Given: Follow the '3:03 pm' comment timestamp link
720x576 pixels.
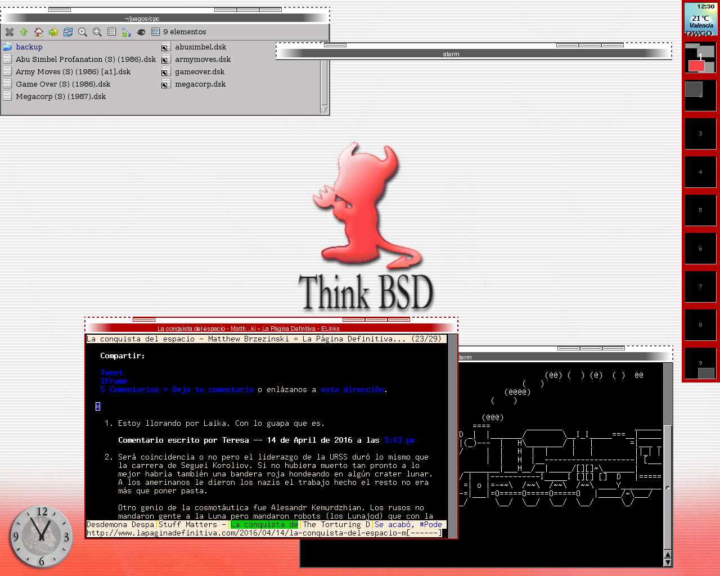Looking at the screenshot, I should (x=399, y=440).
